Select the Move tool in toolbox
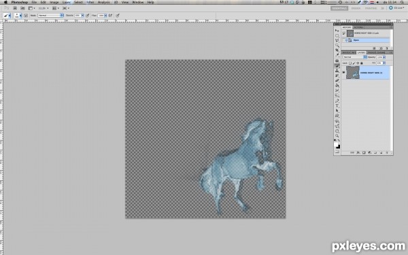Image resolution: width=408 pixels, height=255 pixels. pos(337,31)
